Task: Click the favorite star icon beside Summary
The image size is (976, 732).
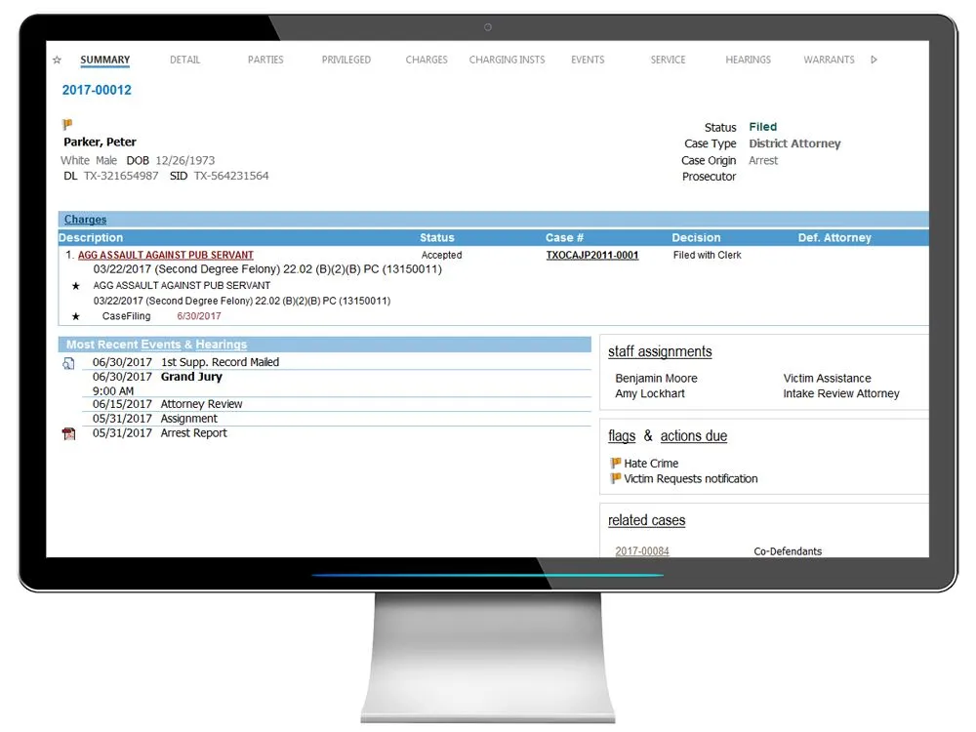Action: point(57,61)
